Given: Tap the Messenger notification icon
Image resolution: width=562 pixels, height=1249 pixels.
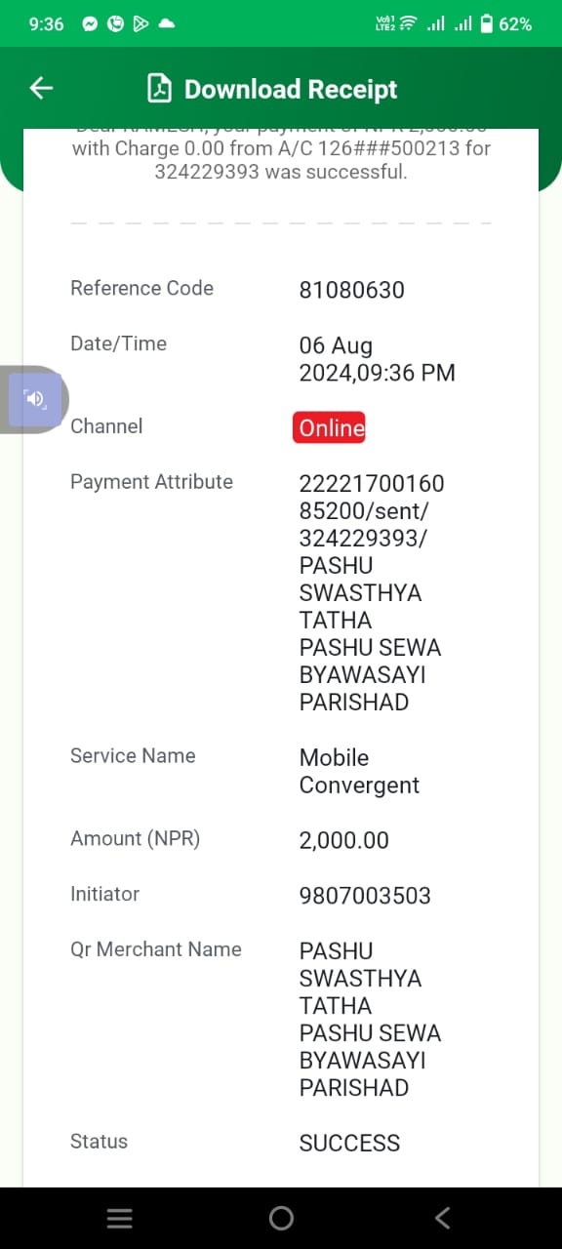Looking at the screenshot, I should [91, 24].
